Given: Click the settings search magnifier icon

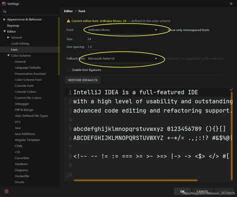Looking at the screenshot, I should coord(4,11).
